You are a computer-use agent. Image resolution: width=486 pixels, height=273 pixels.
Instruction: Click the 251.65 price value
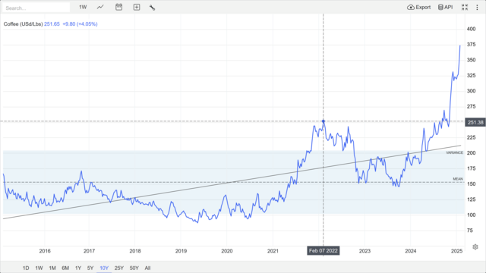click(x=52, y=24)
